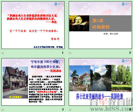133x112 pixels.
Task: Click the yellow caption on the house photo
Action: pos(15,97)
